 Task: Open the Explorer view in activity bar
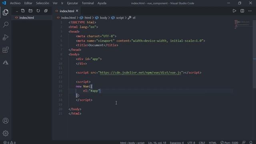tap(5, 12)
